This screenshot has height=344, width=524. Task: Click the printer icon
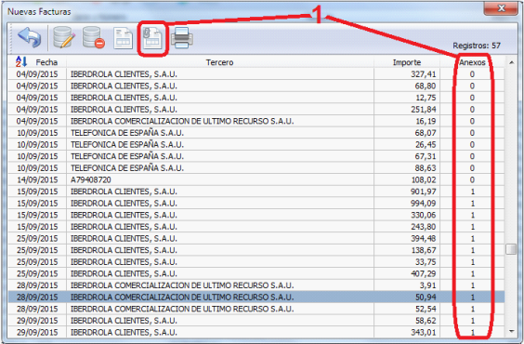click(x=182, y=38)
